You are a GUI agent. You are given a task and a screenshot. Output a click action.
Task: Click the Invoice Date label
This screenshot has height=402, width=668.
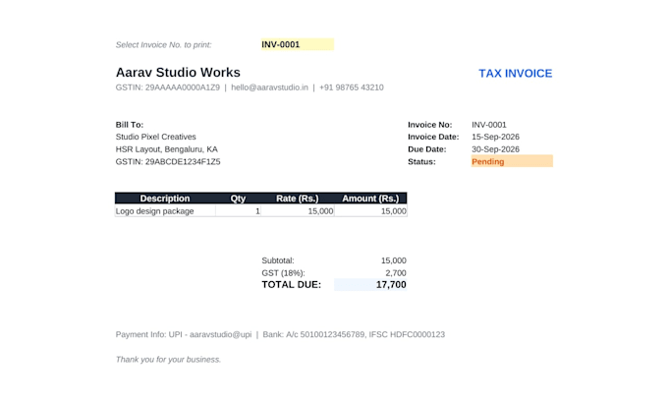click(433, 137)
